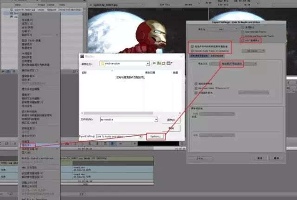Viewport: 297px width, 200px height.
Task: Click the horizontal scrollbar in the file list
Action: click(x=118, y=113)
